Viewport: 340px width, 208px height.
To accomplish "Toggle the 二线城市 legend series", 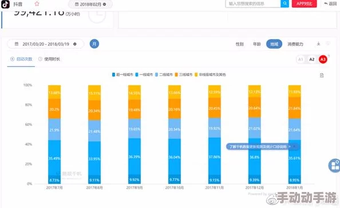I will pyautogui.click(x=164, y=75).
